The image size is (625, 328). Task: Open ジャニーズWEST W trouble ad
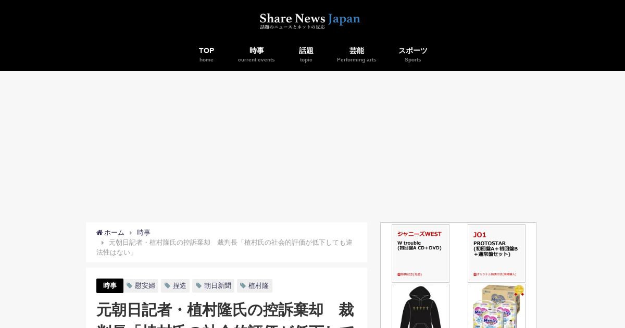pyautogui.click(x=420, y=254)
